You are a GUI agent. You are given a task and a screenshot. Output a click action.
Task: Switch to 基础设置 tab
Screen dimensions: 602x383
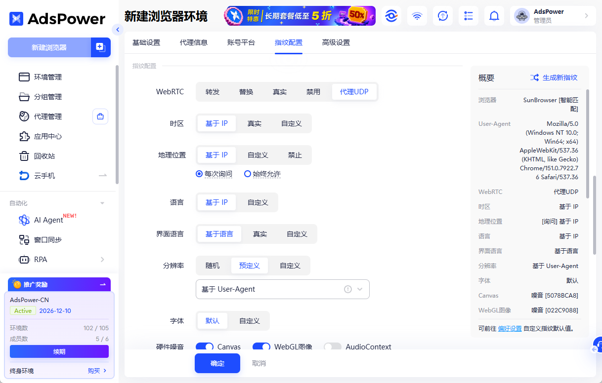click(x=146, y=42)
